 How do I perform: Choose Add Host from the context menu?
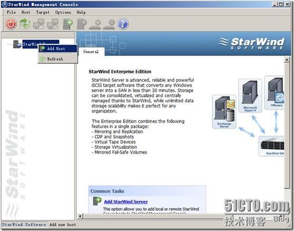click(x=58, y=49)
